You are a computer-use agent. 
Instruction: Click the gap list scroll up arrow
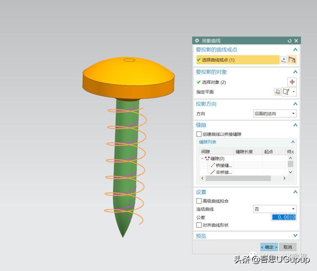[290, 158]
